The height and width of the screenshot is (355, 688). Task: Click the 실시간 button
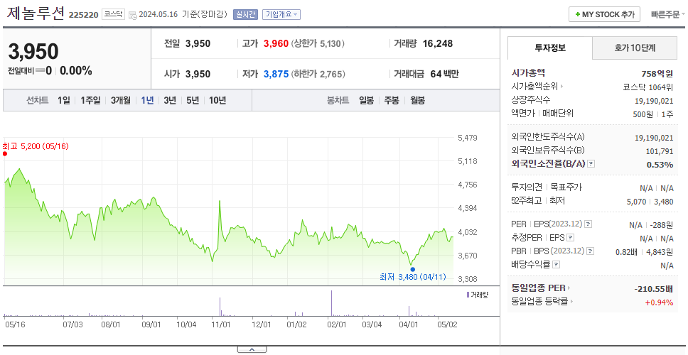(245, 14)
